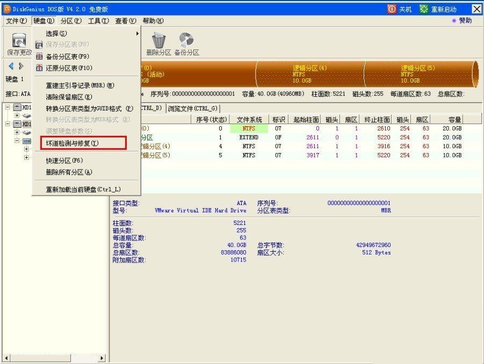Click the icon beside 还原分区表(F10)
This screenshot has height=364, width=484.
39,68
